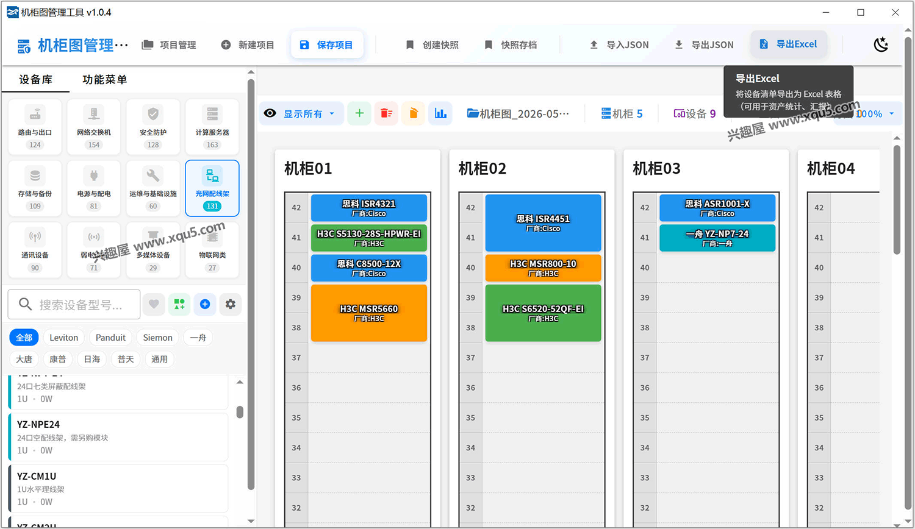Click the 搜索设备型号 search field
This screenshot has width=915, height=529.
tap(74, 304)
